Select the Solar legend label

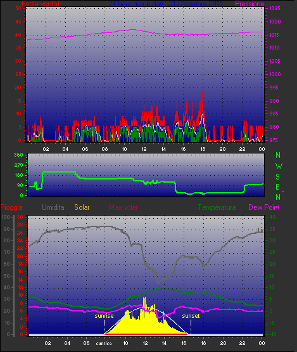click(x=82, y=207)
